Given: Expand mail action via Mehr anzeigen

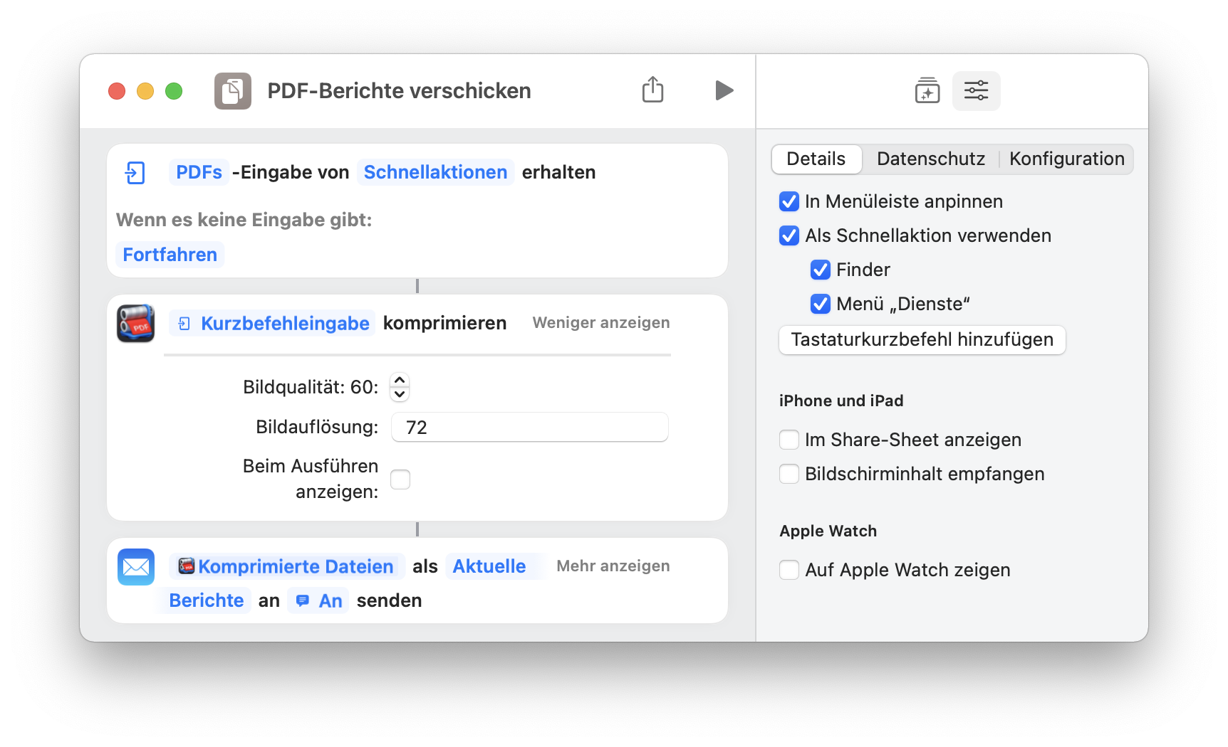Looking at the screenshot, I should pos(613,566).
